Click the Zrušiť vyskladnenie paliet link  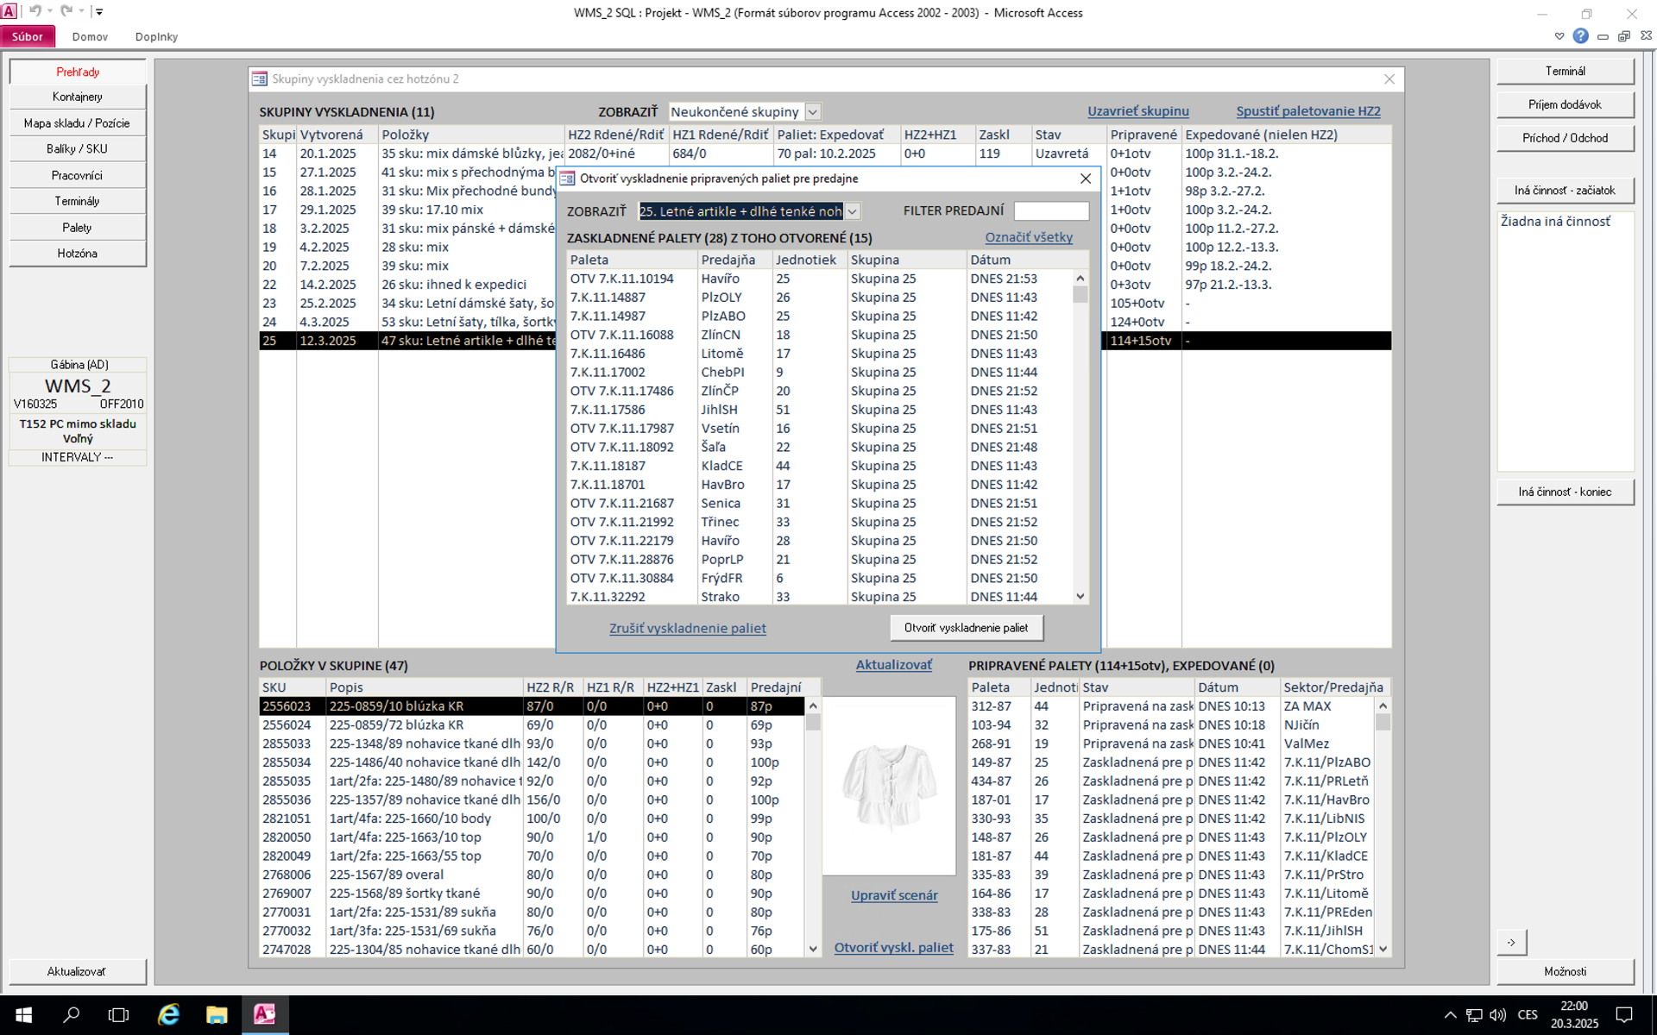pyautogui.click(x=687, y=628)
